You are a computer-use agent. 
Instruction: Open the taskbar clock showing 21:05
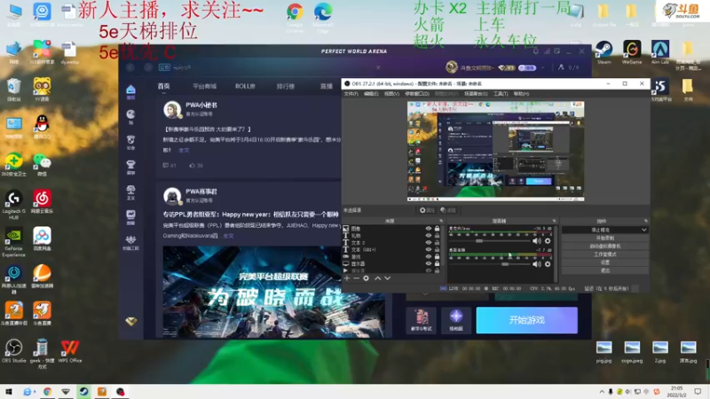pos(676,392)
